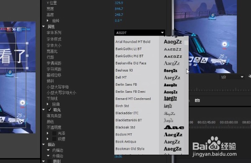Click the rotation value 0.0°
Image resolution: width=251 pixels, height=163 pixels.
point(118,20)
